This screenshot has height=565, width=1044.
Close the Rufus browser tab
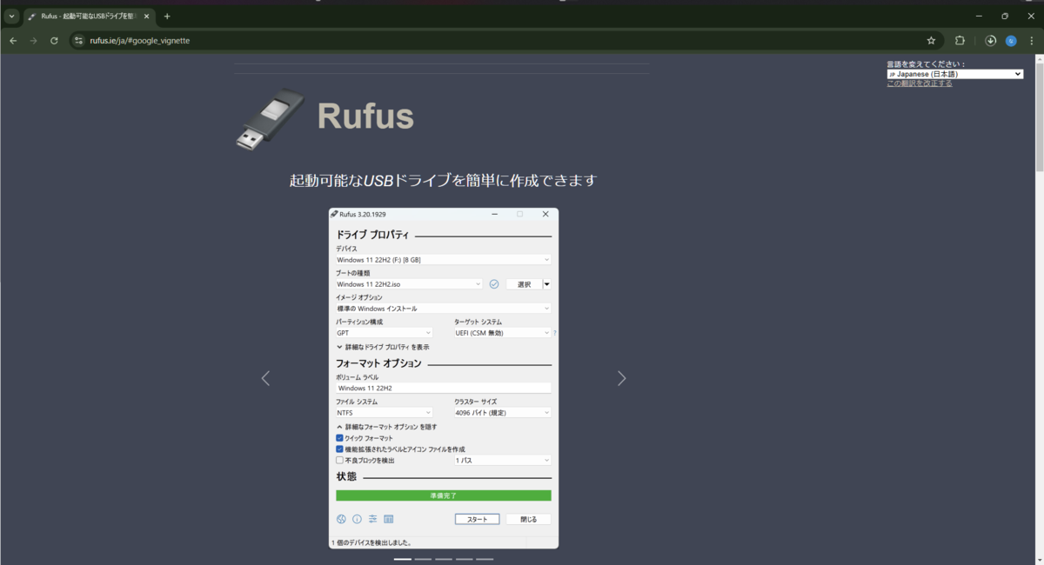tap(146, 16)
